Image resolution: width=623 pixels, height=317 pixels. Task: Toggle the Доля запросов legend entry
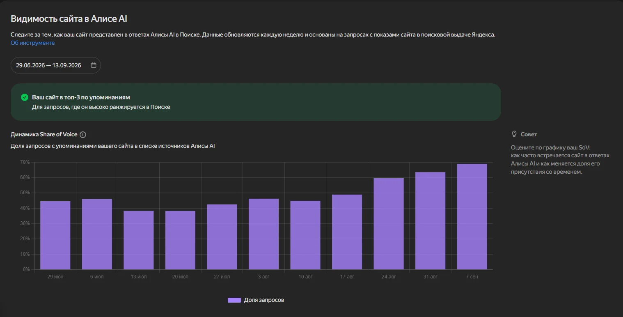[256, 300]
